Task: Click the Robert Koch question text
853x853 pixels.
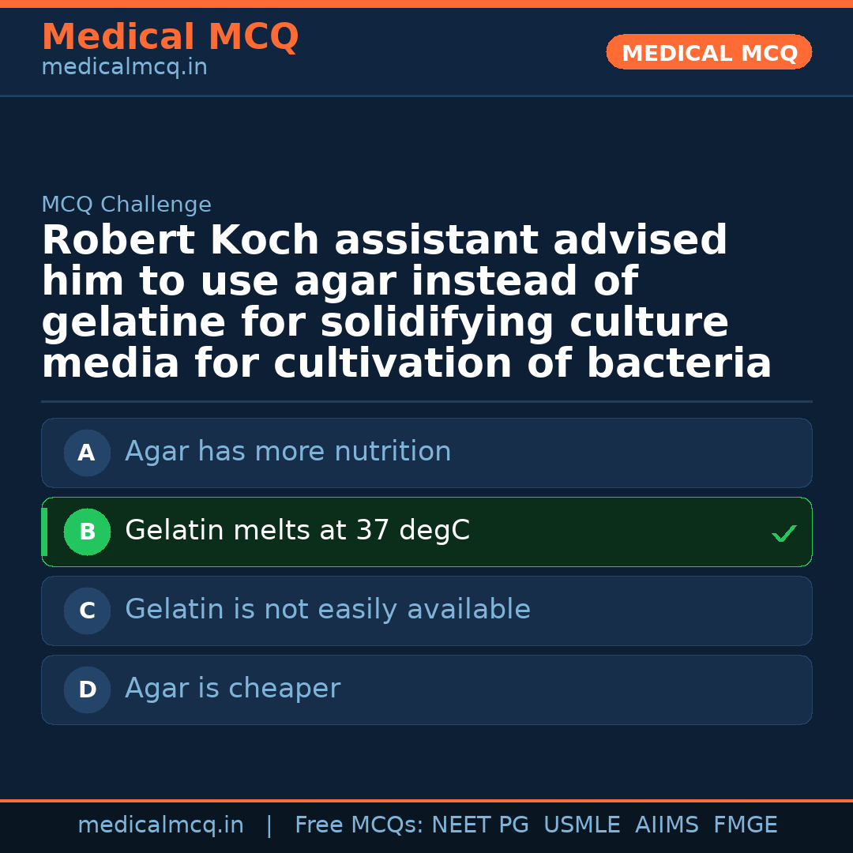Action: click(406, 302)
